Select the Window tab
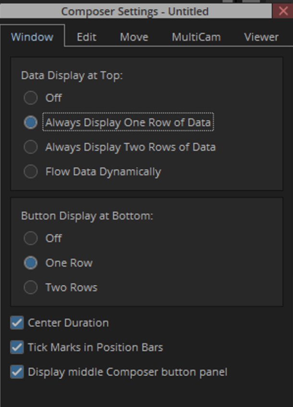This screenshot has width=293, height=407. click(x=32, y=37)
